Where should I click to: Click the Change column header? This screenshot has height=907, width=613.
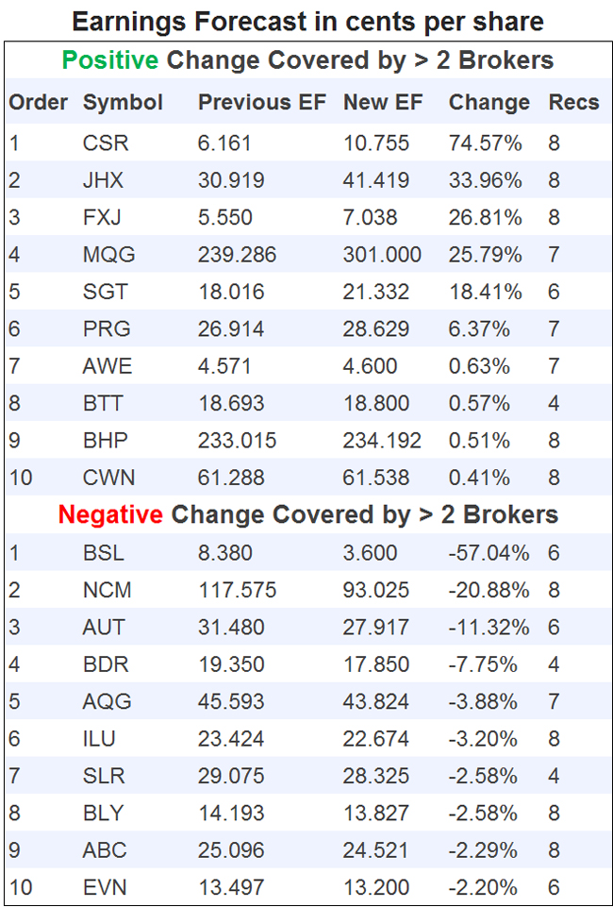(489, 103)
